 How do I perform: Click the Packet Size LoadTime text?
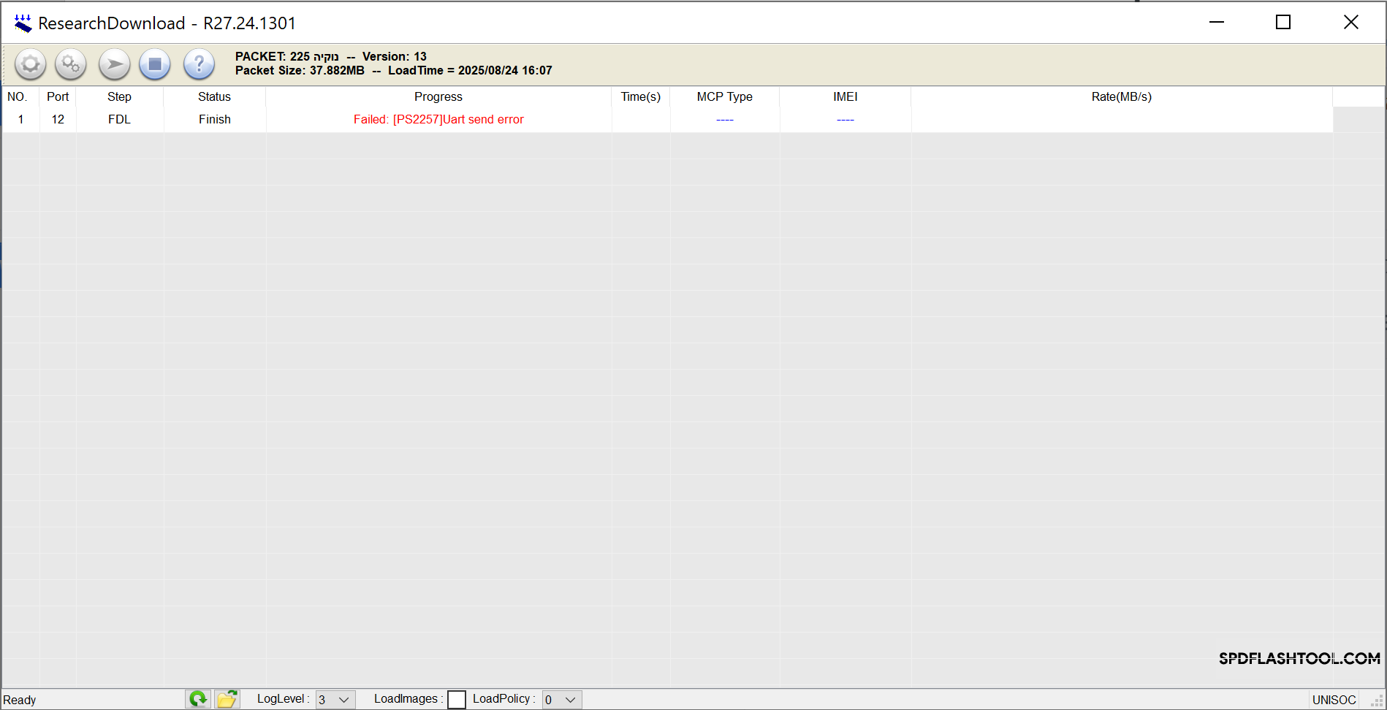tap(394, 70)
